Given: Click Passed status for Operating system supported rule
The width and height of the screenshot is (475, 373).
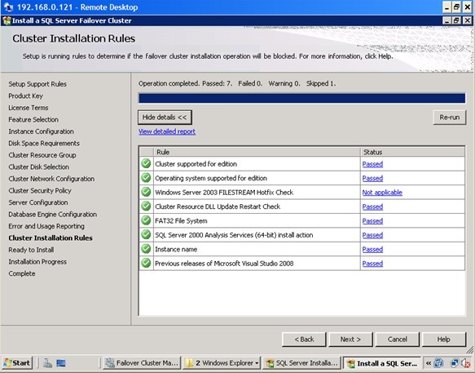Looking at the screenshot, I should (372, 178).
